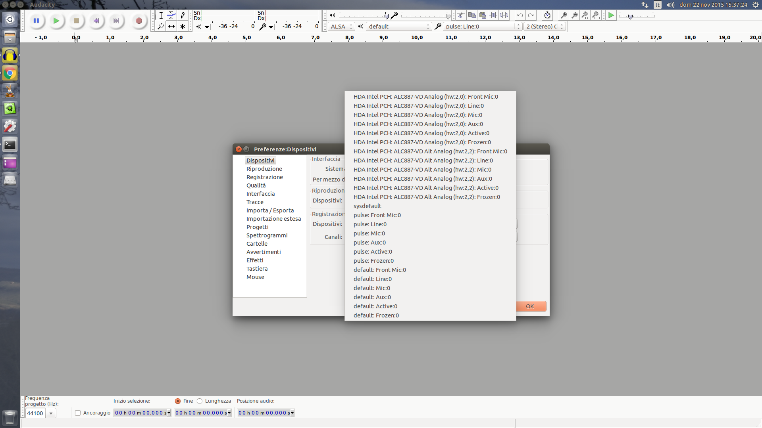Select the Lunghezza radio button
The height and width of the screenshot is (428, 762).
pyautogui.click(x=200, y=401)
